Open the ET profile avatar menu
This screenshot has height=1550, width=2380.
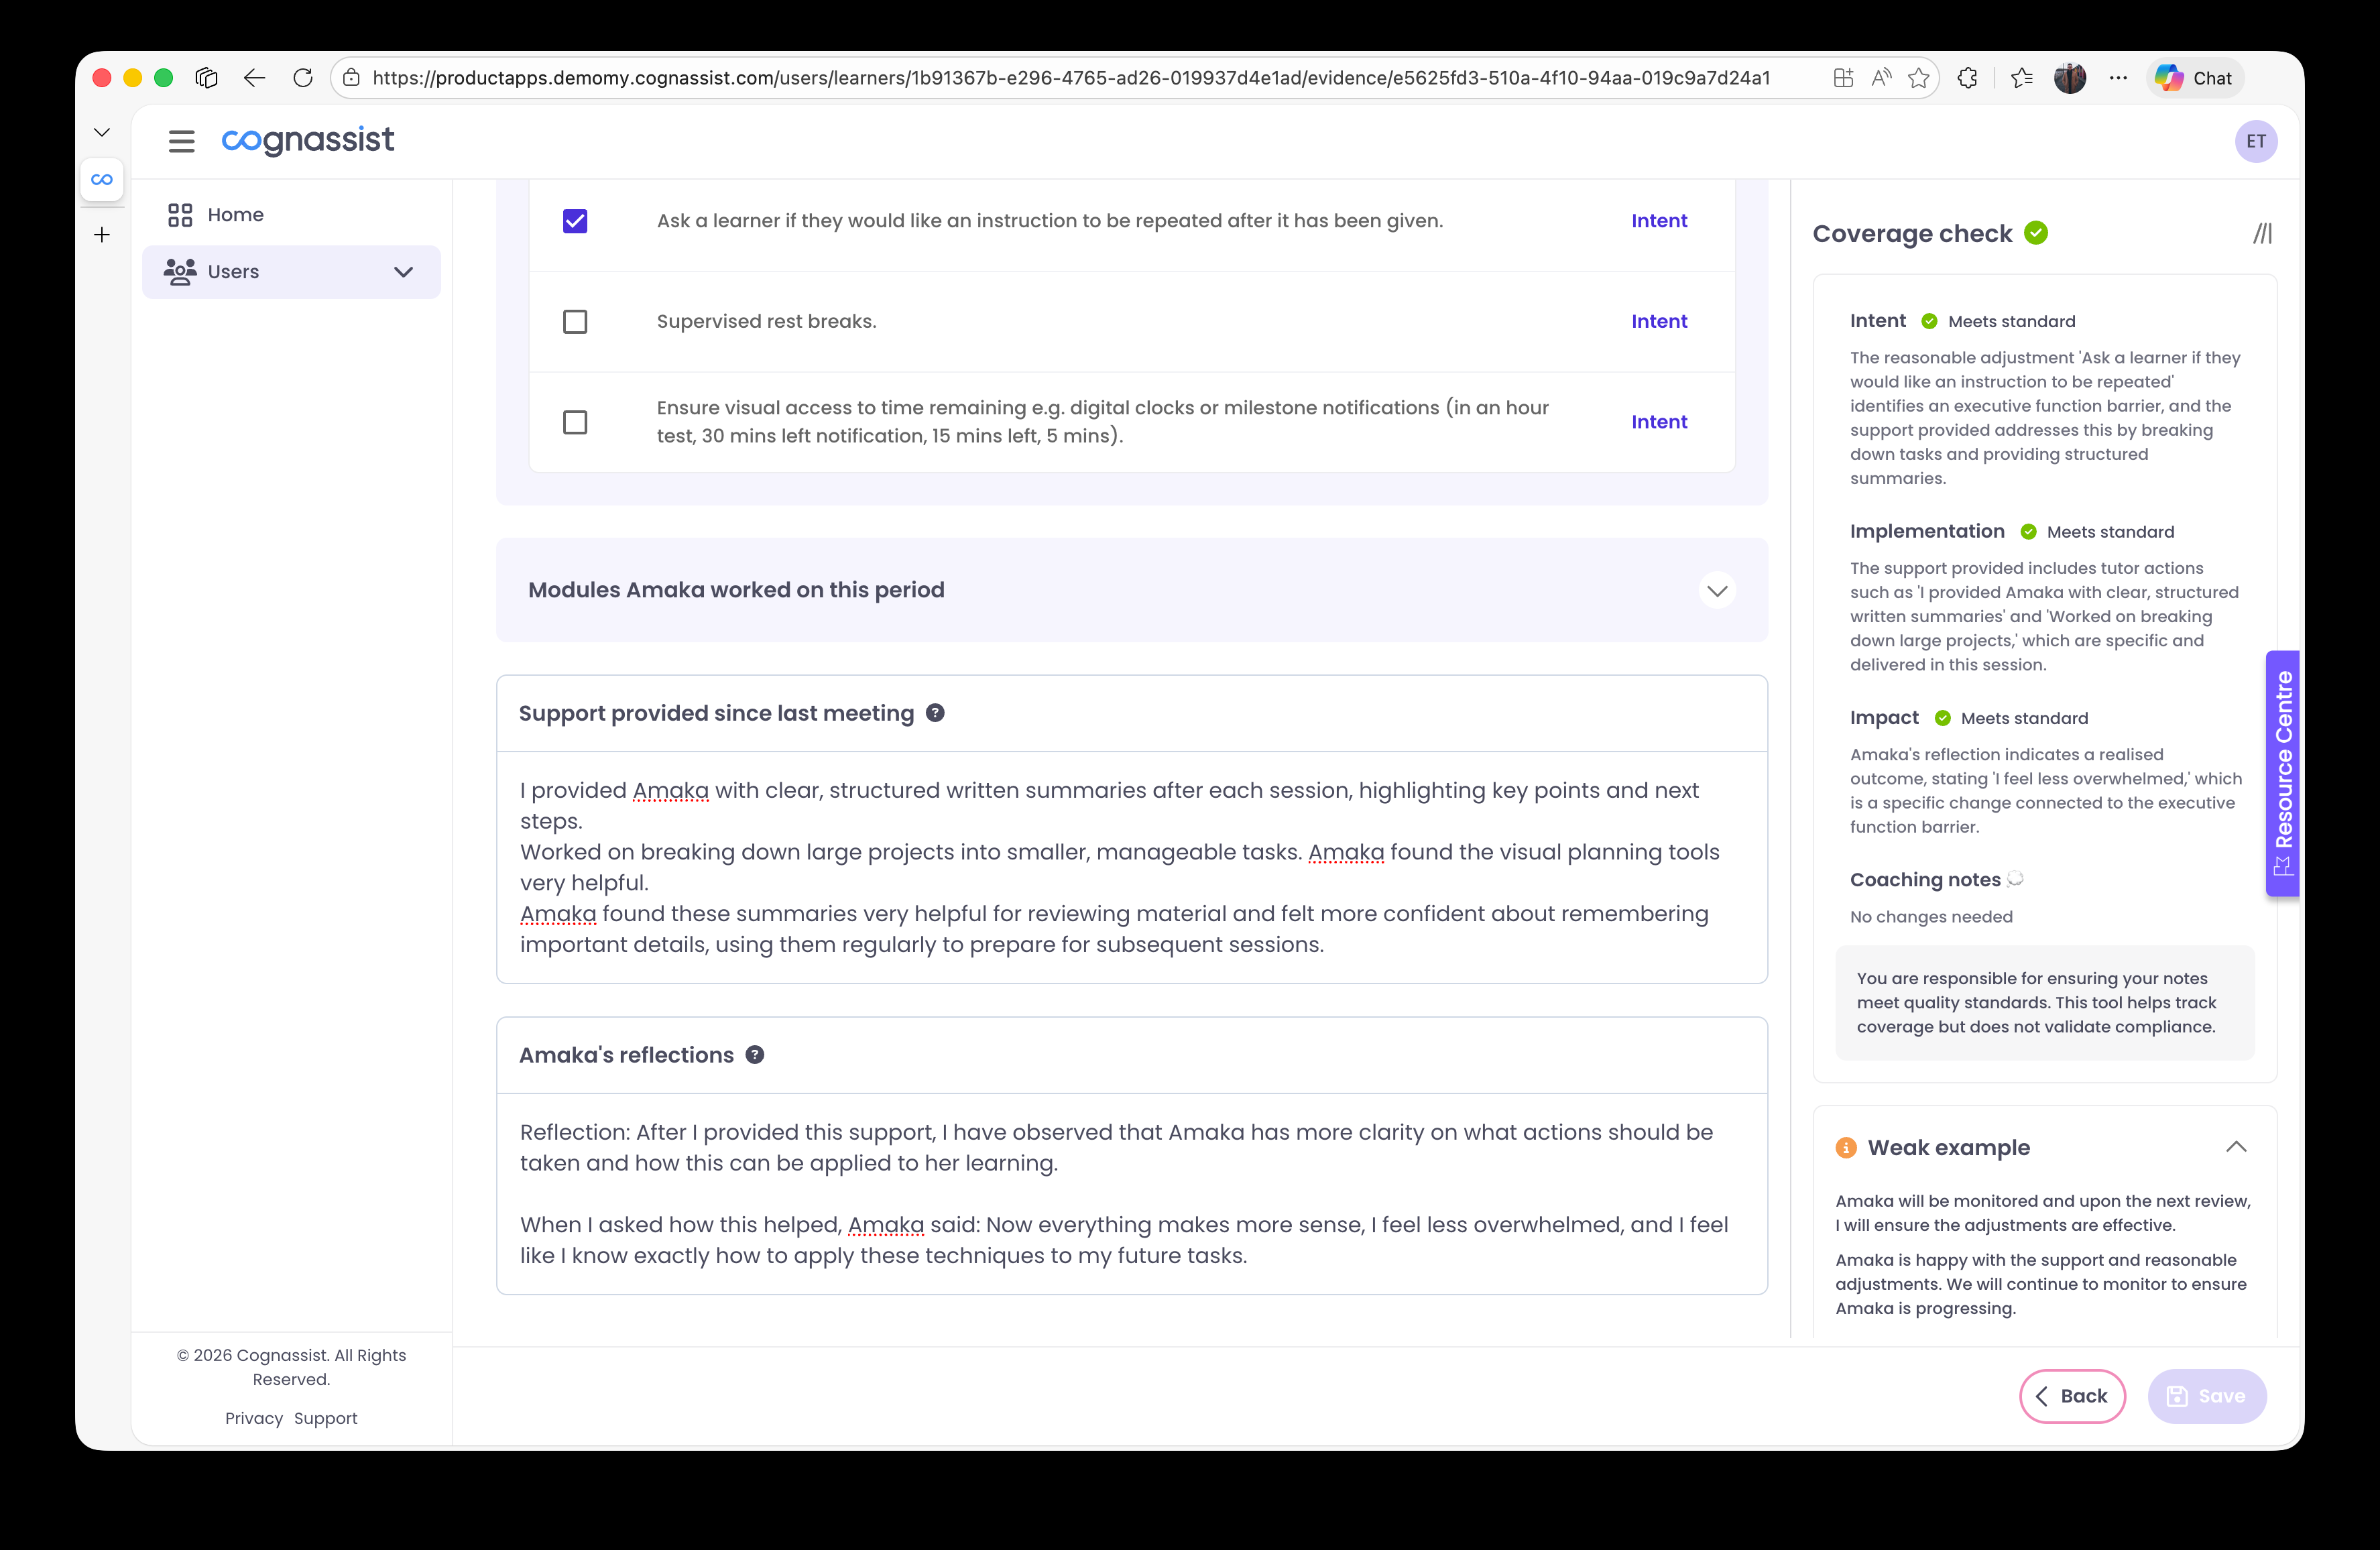click(2257, 141)
